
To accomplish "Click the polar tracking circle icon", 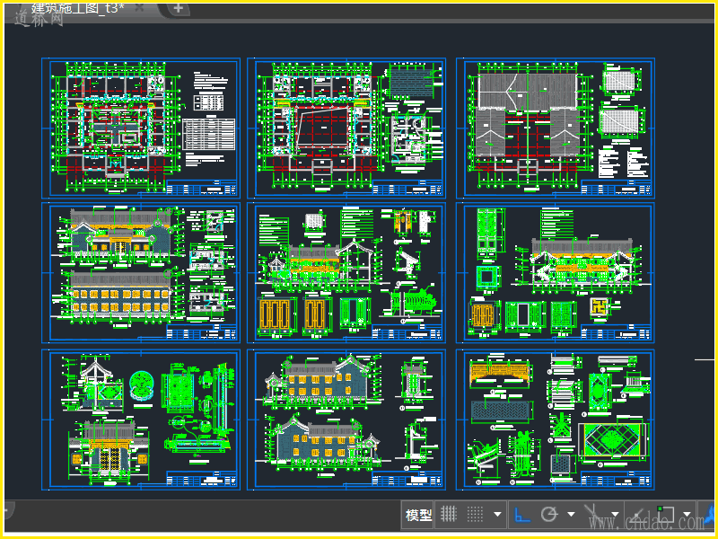I will click(548, 515).
